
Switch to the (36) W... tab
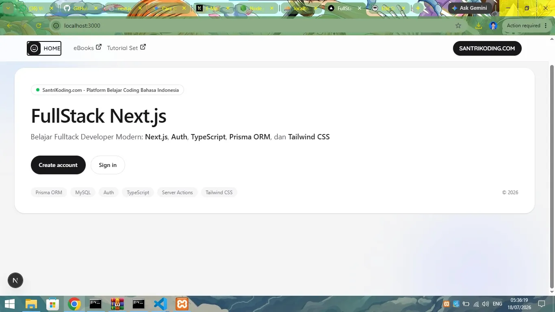click(36, 8)
